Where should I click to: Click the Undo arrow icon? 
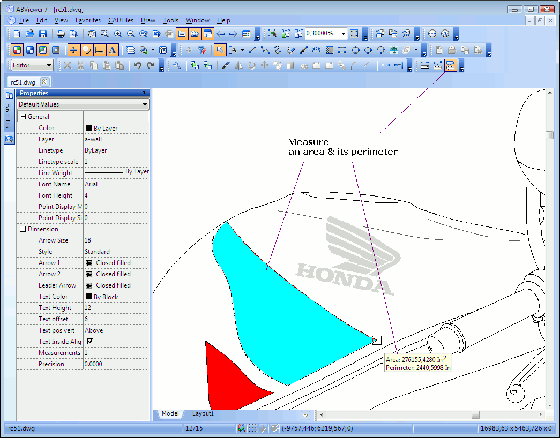click(x=138, y=65)
